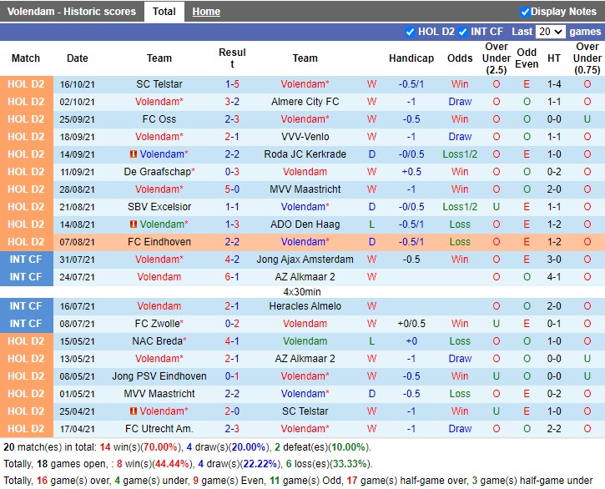This screenshot has height=489, width=605.
Task: Click Heracles Almelo team name
Action: pyautogui.click(x=305, y=306)
